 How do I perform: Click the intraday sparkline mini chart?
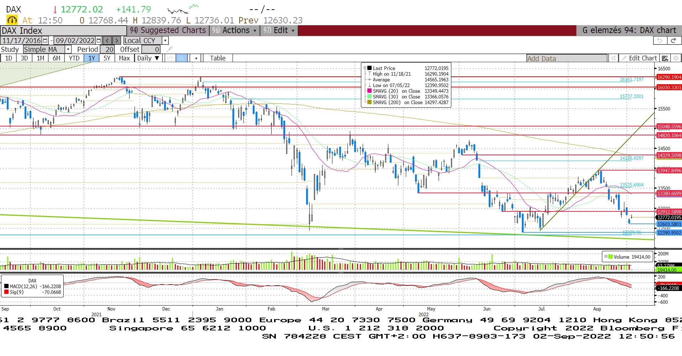coord(183,9)
